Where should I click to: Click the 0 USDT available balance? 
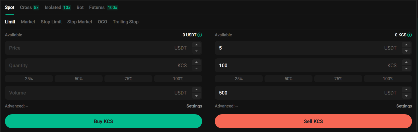coord(189,35)
